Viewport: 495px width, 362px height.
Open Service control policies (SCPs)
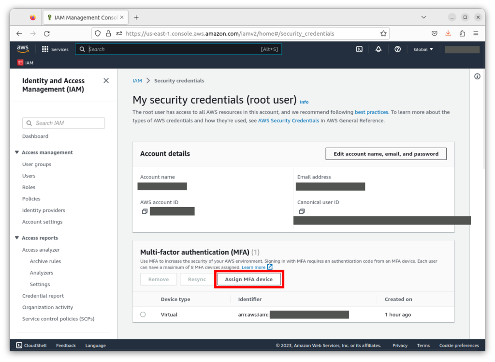click(58, 319)
